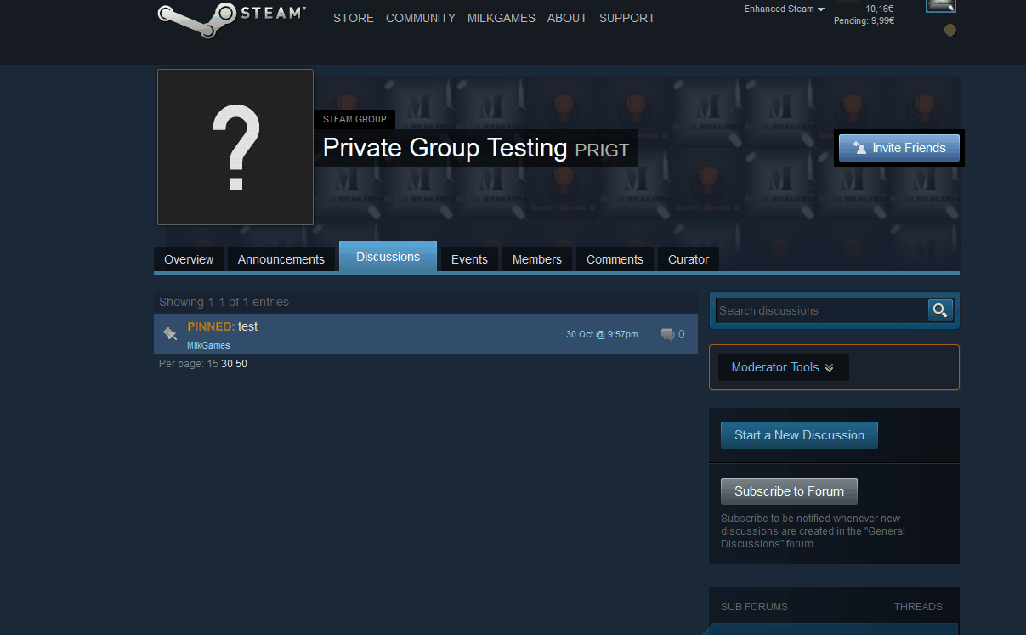Screen dimensions: 1026x635
Task: Click the 'Pending: 9,99€' text
Action: click(x=864, y=20)
